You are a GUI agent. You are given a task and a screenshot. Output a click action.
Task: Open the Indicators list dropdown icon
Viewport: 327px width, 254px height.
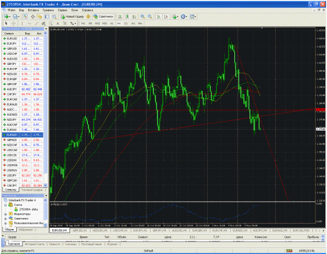[175, 16]
